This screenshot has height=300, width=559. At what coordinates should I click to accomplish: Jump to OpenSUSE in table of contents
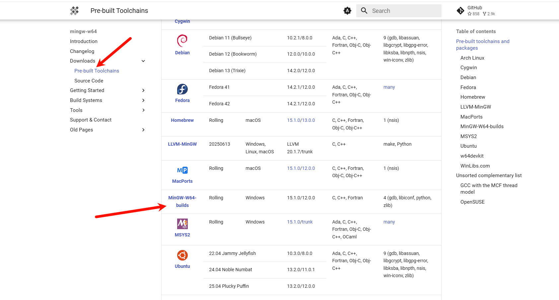click(x=472, y=202)
